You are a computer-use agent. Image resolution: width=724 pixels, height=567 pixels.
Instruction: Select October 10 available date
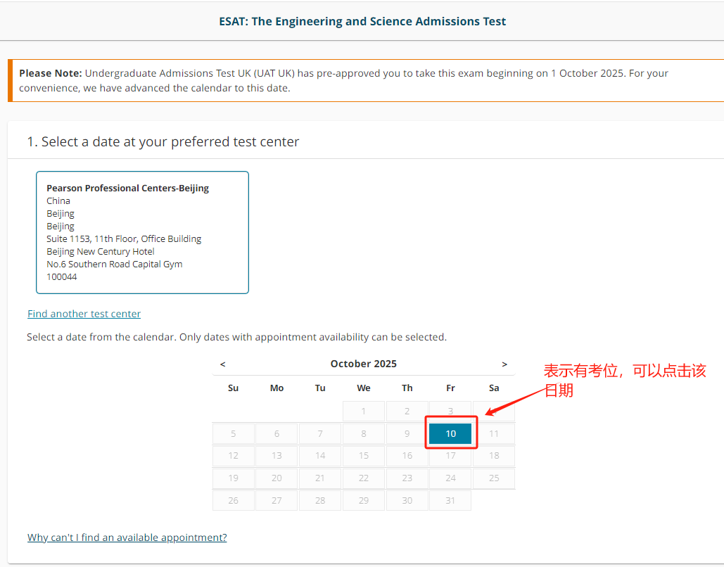[x=450, y=433]
